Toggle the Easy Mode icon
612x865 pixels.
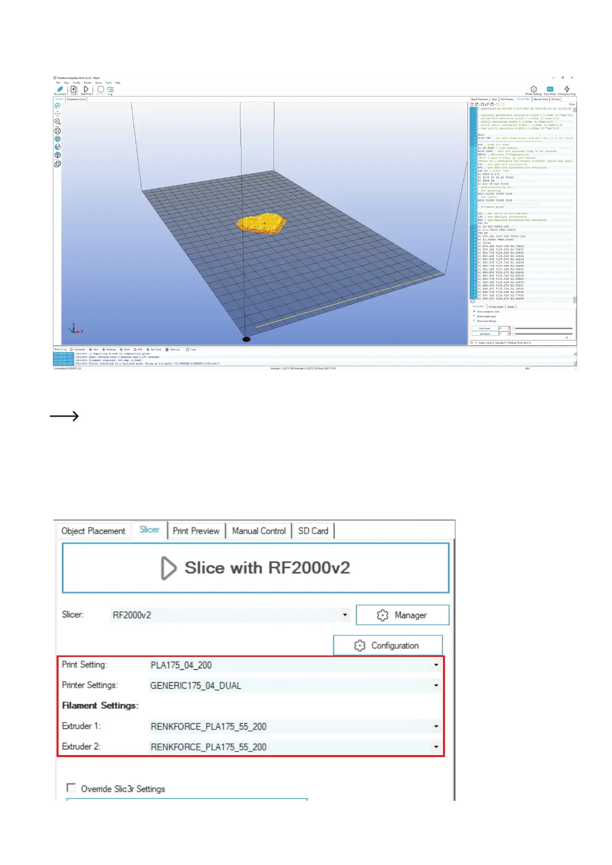click(550, 89)
